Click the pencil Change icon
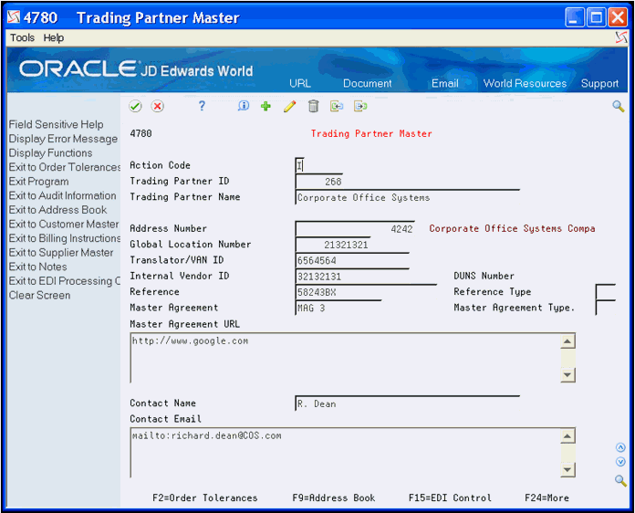Screen dimensions: 635x513 [x=289, y=106]
